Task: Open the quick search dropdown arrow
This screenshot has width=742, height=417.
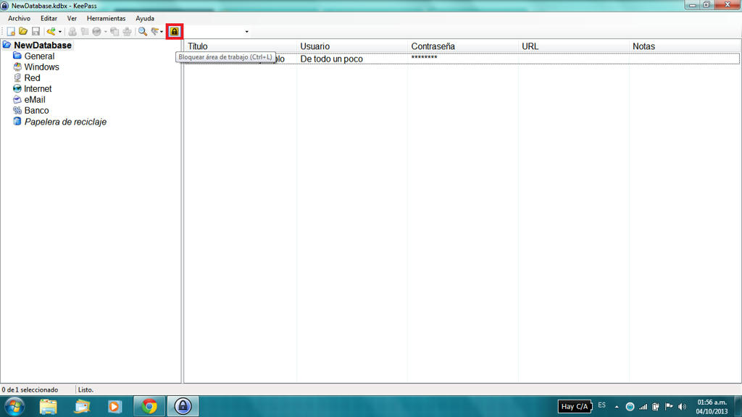Action: tap(246, 32)
